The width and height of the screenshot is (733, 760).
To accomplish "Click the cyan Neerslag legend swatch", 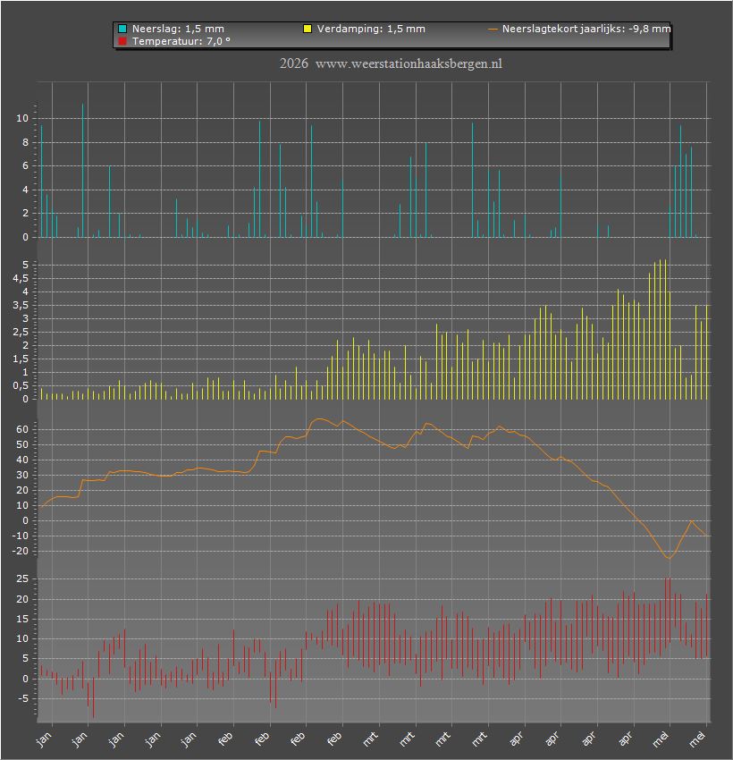I will 122,30.
